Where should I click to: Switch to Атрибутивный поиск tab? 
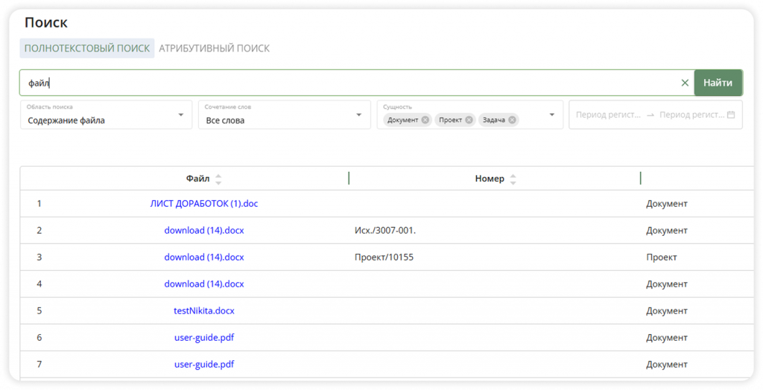214,48
